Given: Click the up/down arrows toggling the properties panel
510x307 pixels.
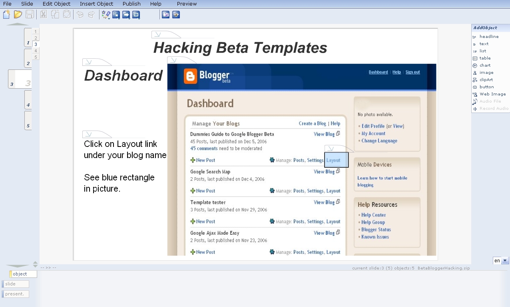Looking at the screenshot, I should [35, 264].
